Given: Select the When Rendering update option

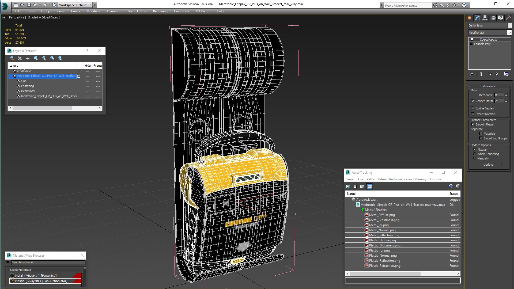Looking at the screenshot, I should [x=474, y=154].
